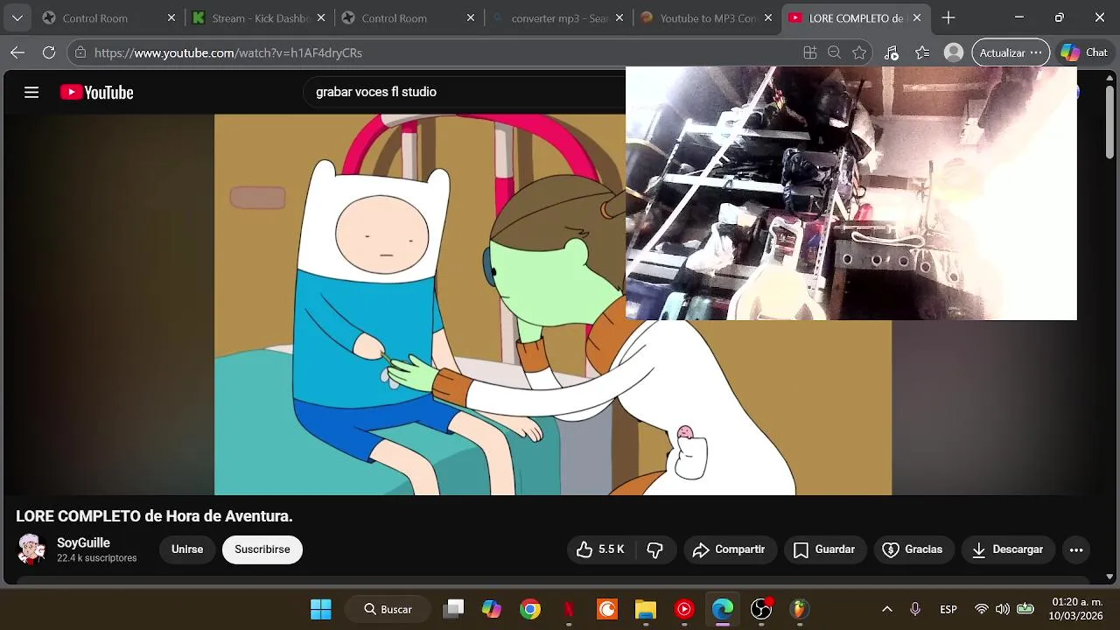The width and height of the screenshot is (1120, 630).
Task: Open the ESP language input selector
Action: (948, 609)
